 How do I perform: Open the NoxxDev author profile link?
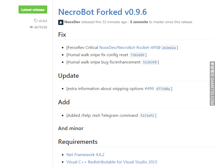(72, 22)
